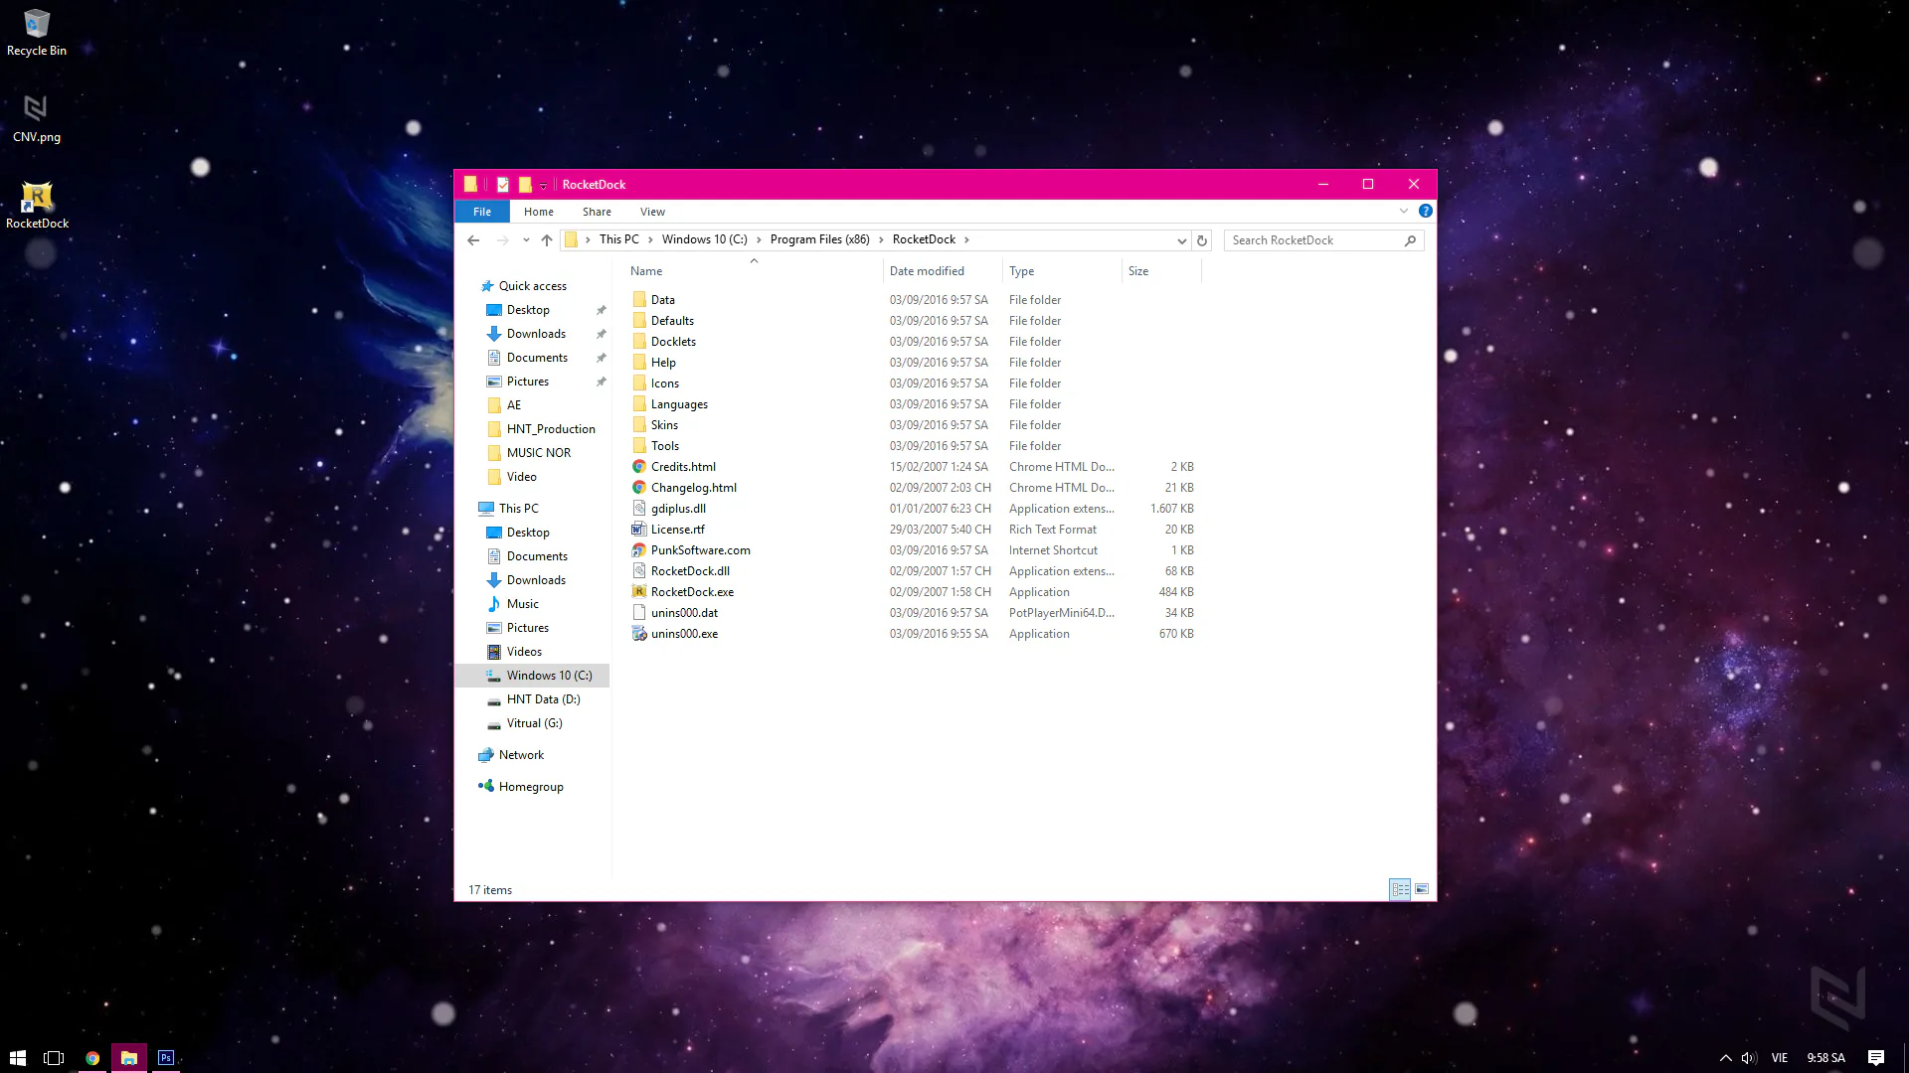Image resolution: width=1909 pixels, height=1073 pixels.
Task: Open Task View on the taskbar
Action: point(54,1058)
